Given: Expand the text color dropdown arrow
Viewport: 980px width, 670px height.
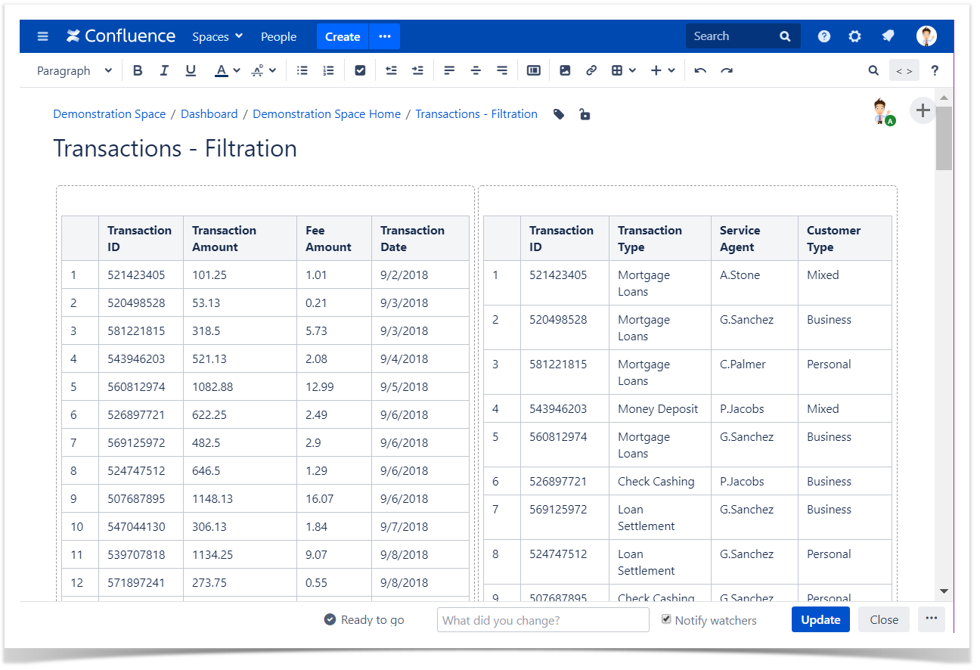Looking at the screenshot, I should (237, 70).
